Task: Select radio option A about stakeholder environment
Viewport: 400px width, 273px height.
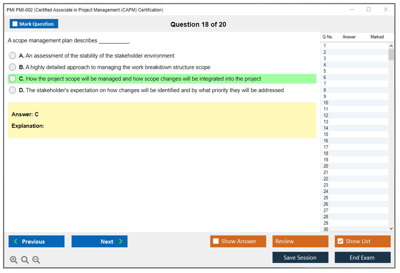Action: coord(13,56)
